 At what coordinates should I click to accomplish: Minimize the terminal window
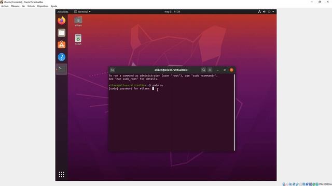(x=218, y=70)
